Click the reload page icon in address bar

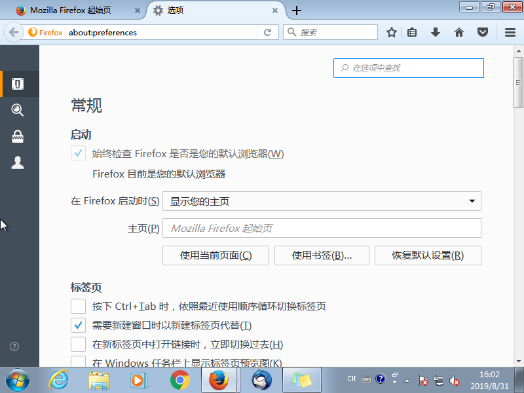(x=268, y=31)
